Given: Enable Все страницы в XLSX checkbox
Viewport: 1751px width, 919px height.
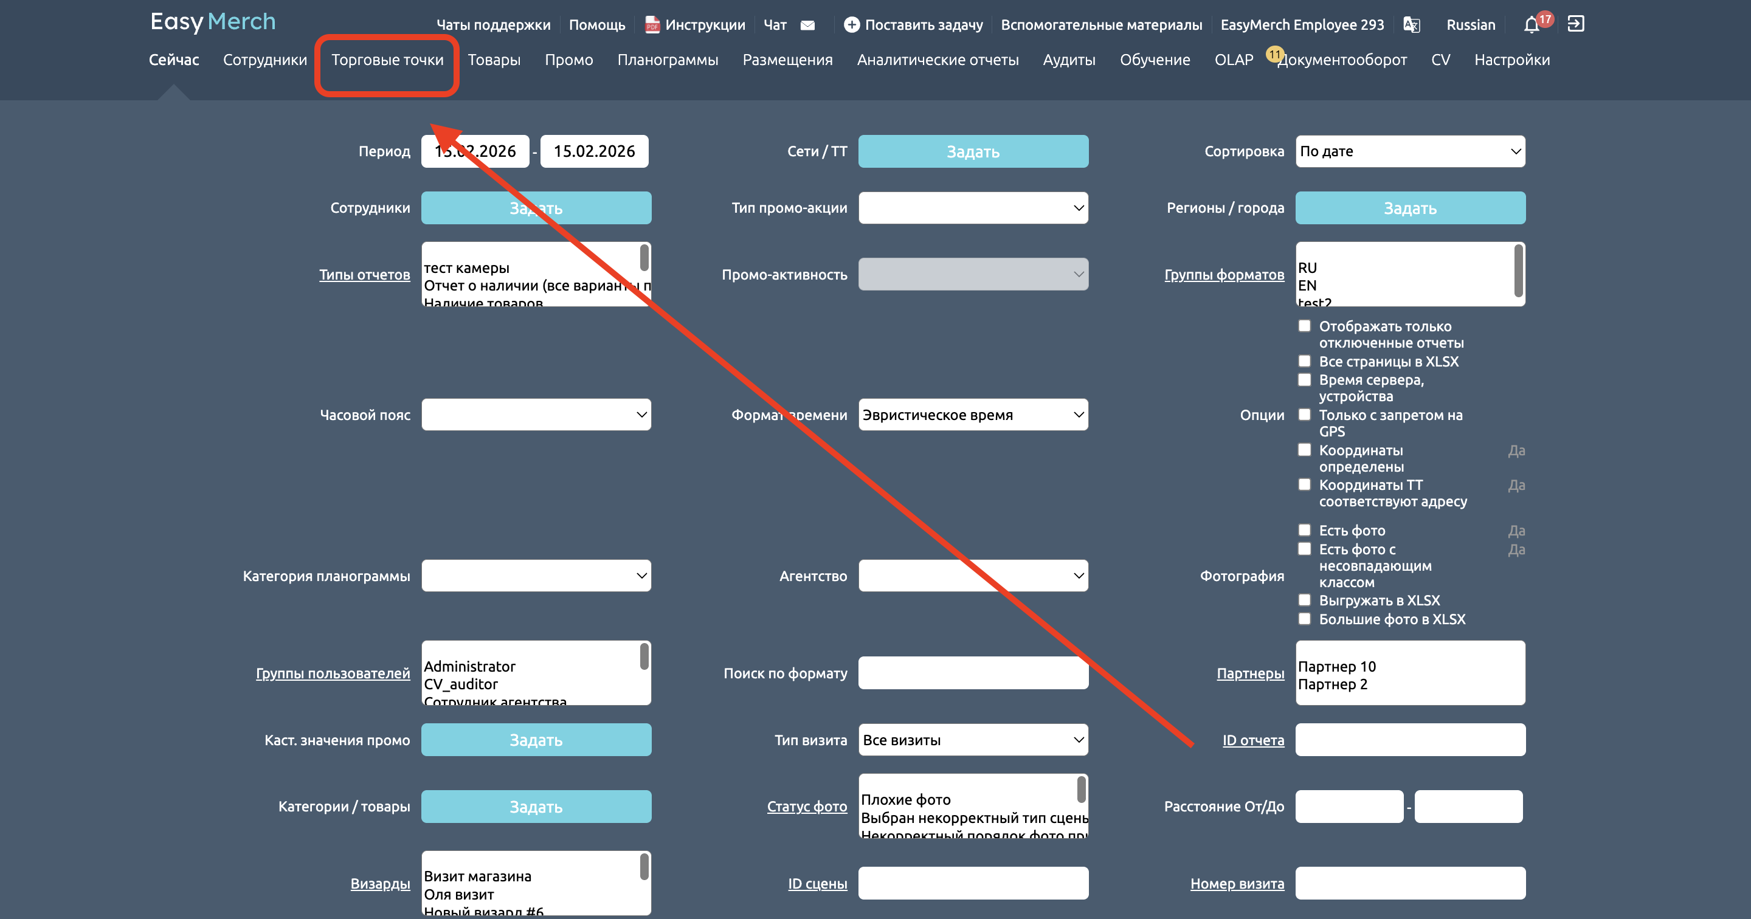Looking at the screenshot, I should tap(1304, 361).
